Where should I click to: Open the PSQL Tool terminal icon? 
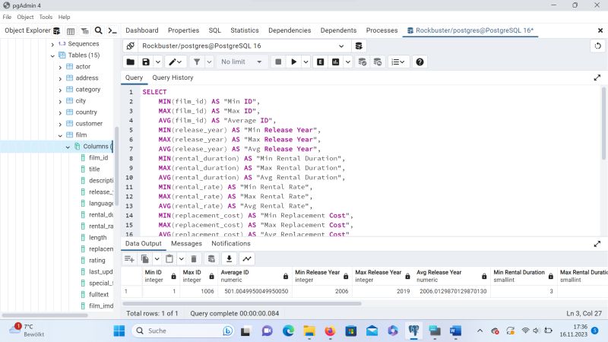pyautogui.click(x=112, y=30)
